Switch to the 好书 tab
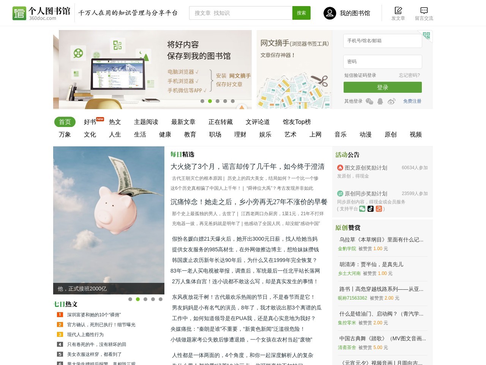The width and height of the screenshot is (486, 365). point(90,122)
